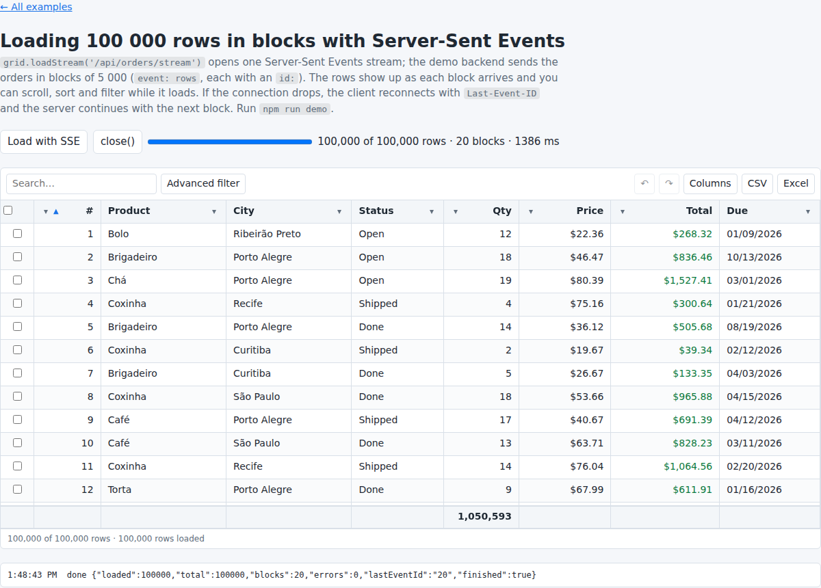Select the Bolo product cell
Image resolution: width=821 pixels, height=588 pixels.
(164, 234)
